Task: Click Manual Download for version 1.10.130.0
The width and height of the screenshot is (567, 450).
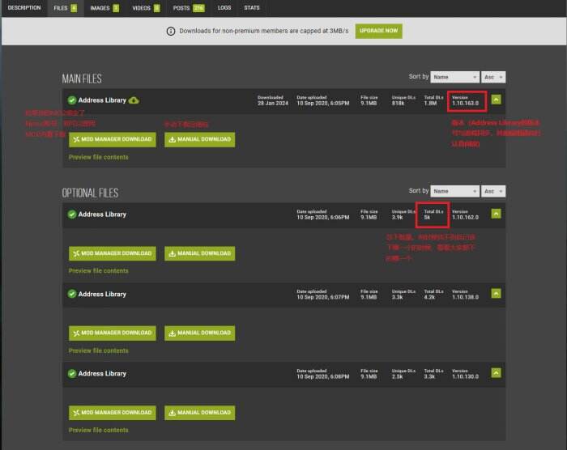Action: click(x=199, y=413)
